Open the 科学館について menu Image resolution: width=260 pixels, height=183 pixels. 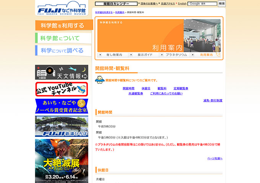click(x=63, y=38)
